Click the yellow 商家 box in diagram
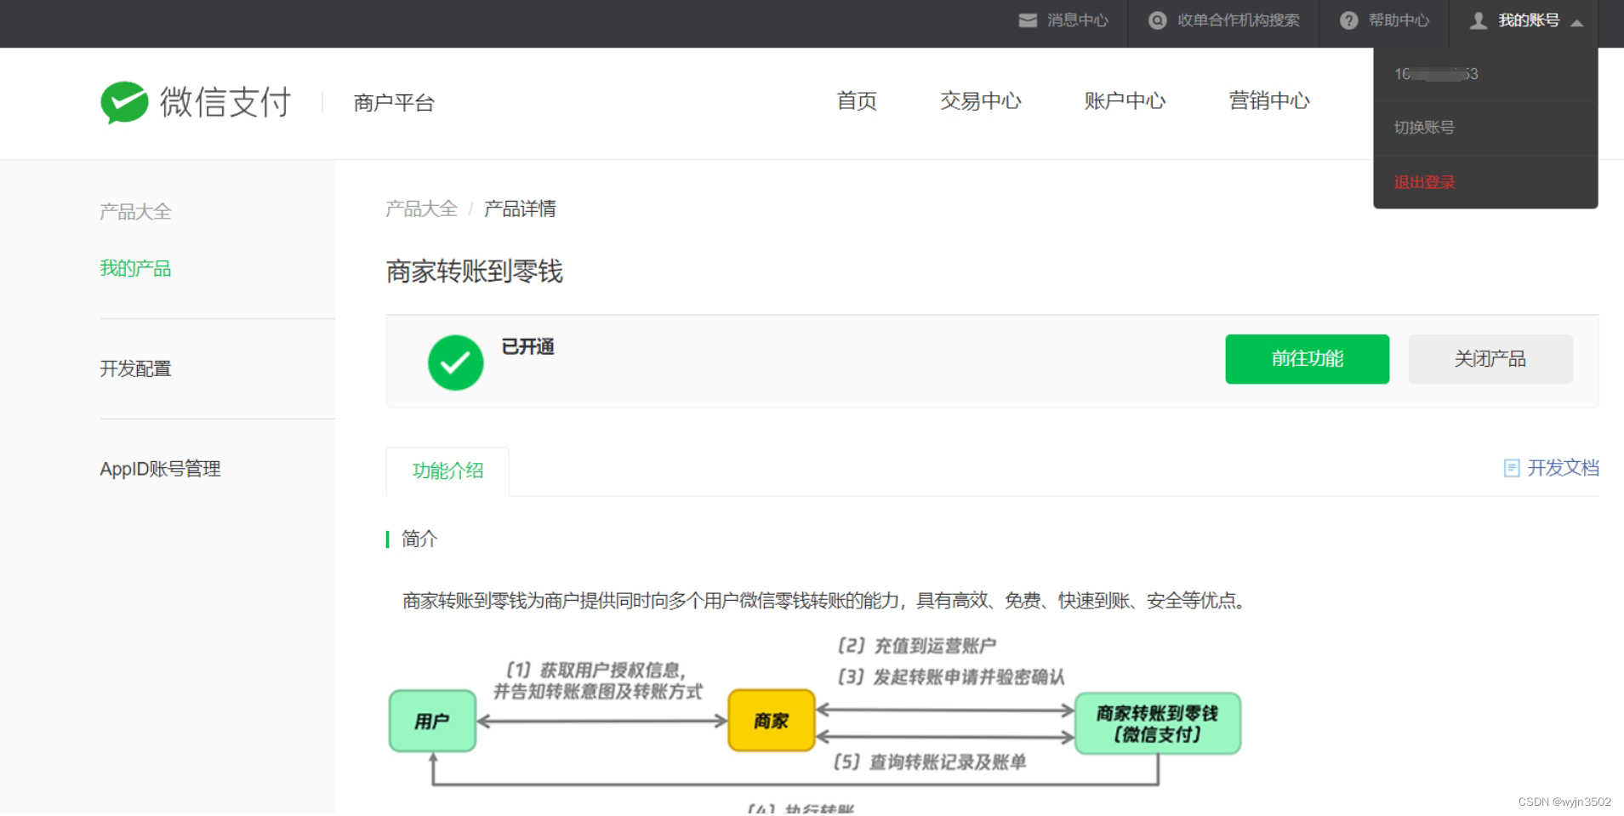Viewport: 1624px width, 816px height. (x=771, y=721)
